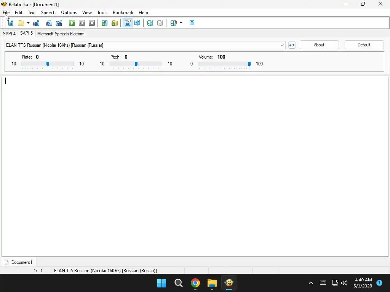Open Windows taskbar Search

point(179,283)
